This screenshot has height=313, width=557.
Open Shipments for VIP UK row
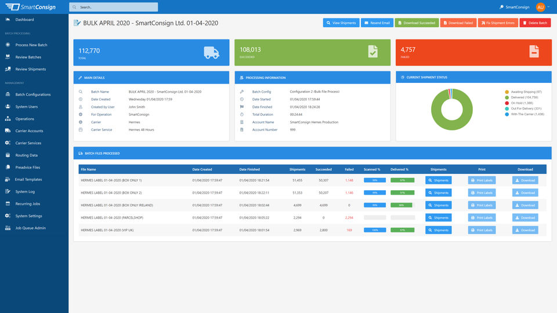(x=439, y=230)
